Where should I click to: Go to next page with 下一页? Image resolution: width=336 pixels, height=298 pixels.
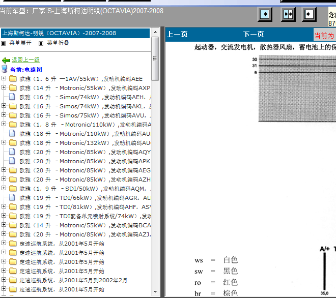coord(254,34)
